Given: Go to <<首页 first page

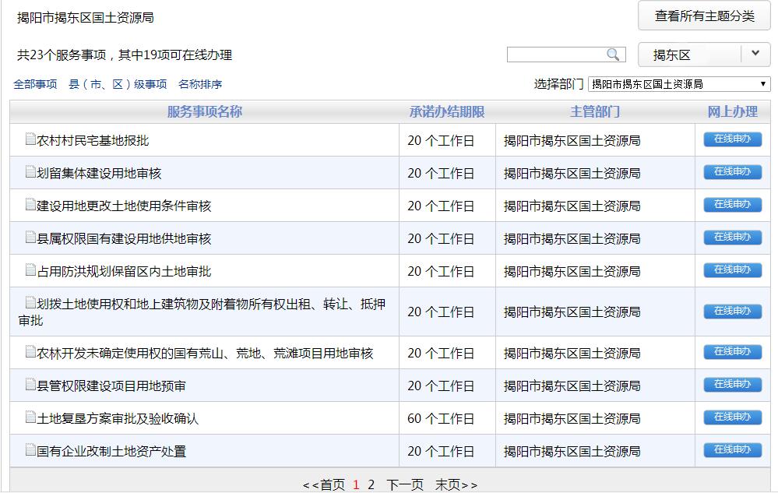Looking at the screenshot, I should 323,484.
